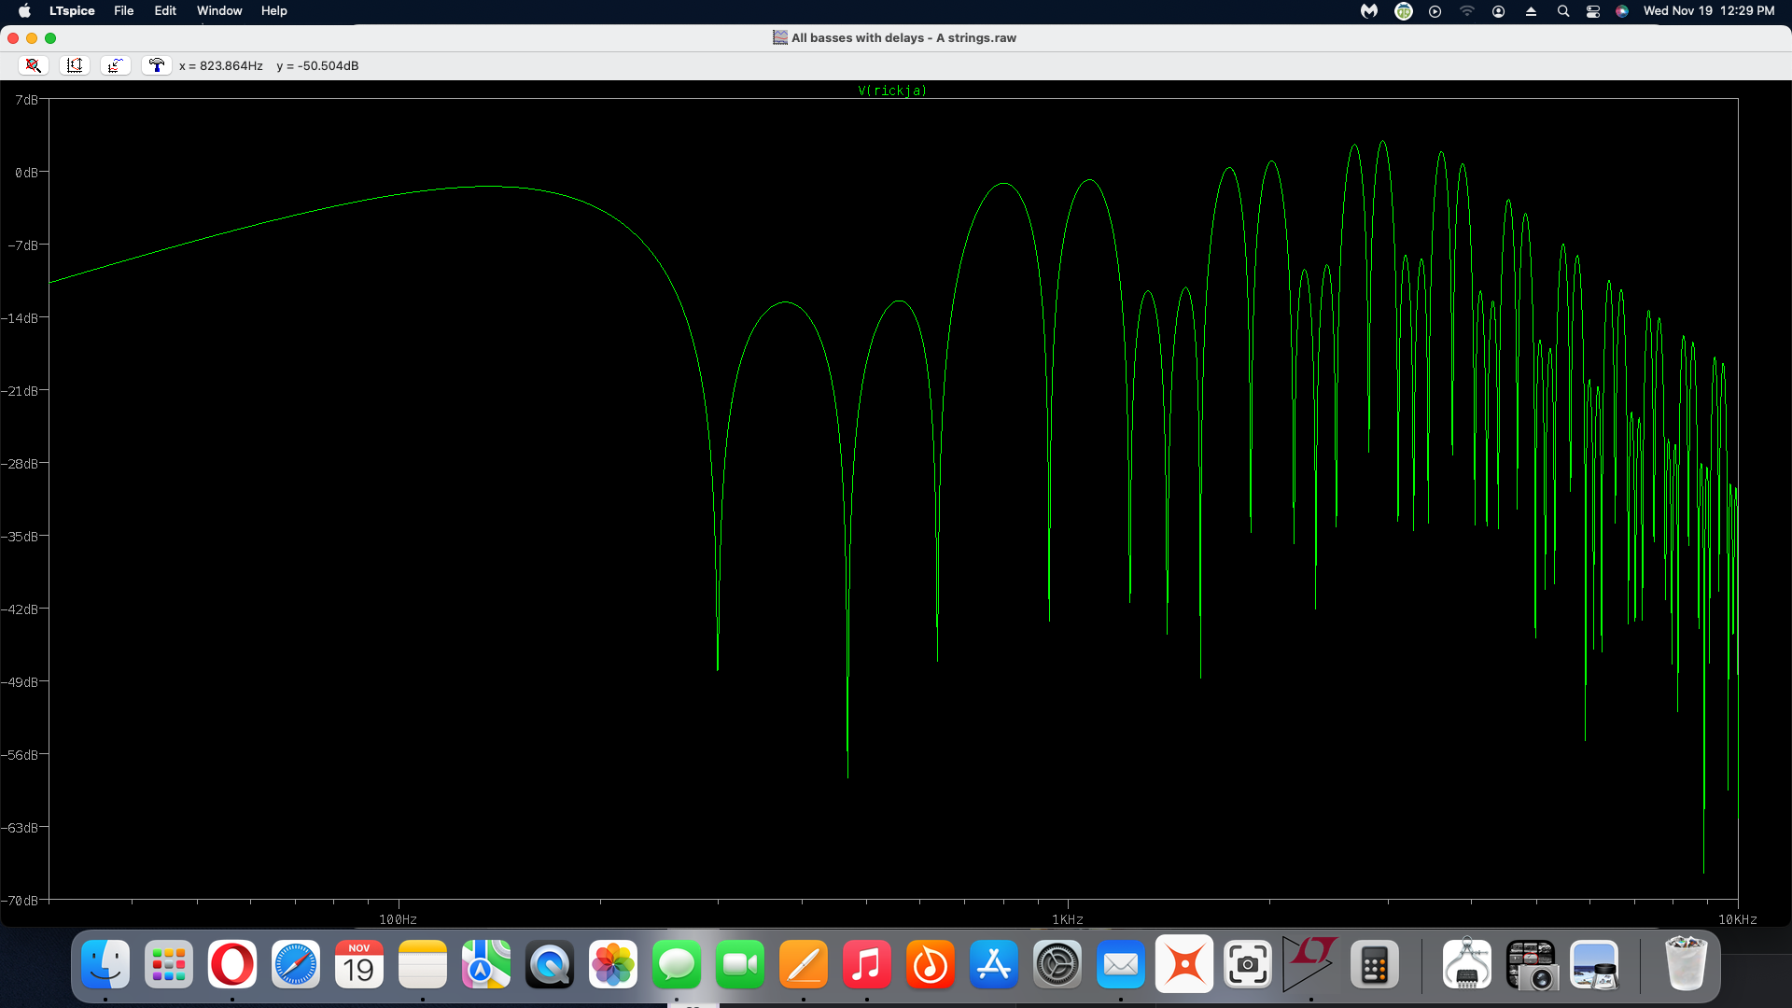
Task: Open FaceTime from the Dock
Action: 740,964
